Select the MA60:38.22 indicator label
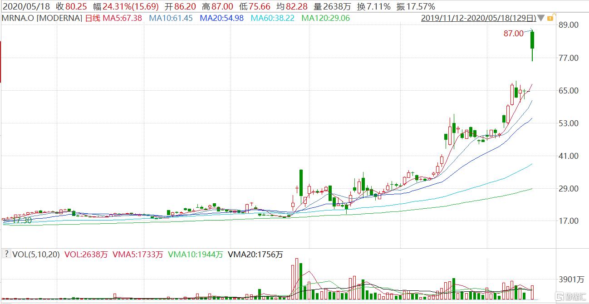Image resolution: width=589 pixels, height=304 pixels. pos(272,18)
